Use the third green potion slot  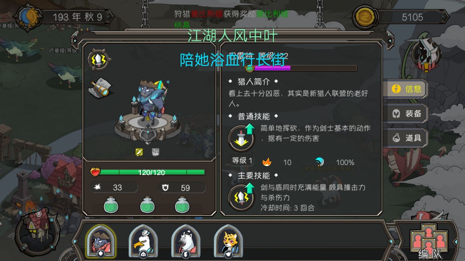[x=182, y=205]
